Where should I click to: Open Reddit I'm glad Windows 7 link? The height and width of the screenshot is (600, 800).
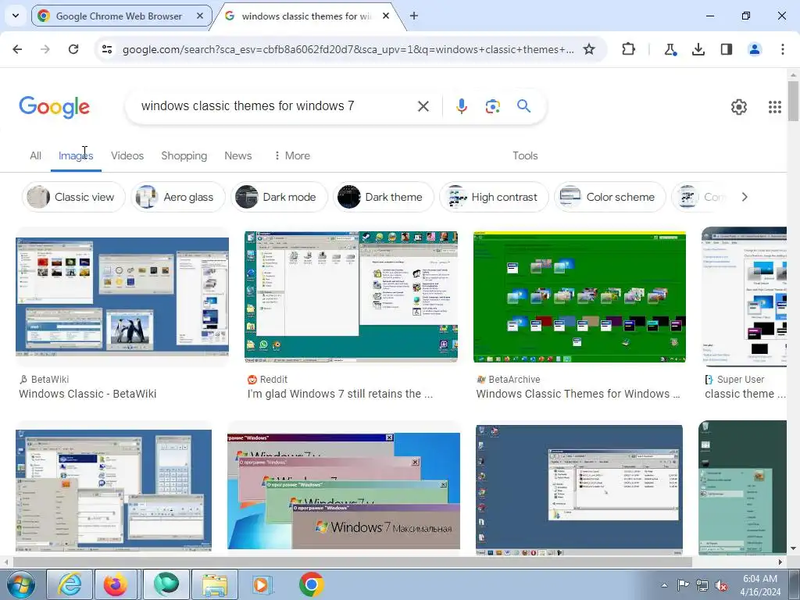[341, 394]
